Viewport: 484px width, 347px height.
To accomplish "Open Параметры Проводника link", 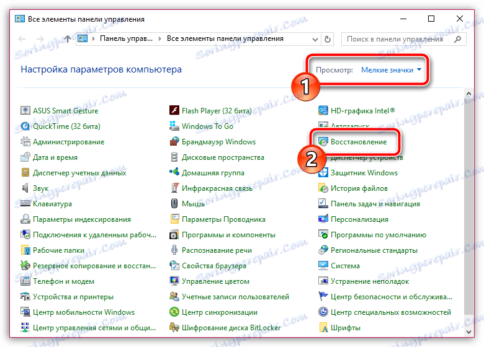I will click(x=223, y=219).
